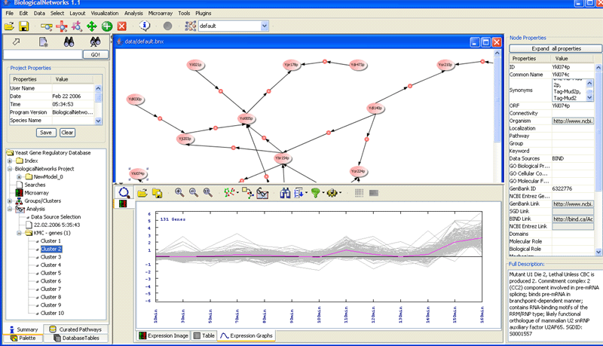Click the first binoculars search icon

coord(69,42)
